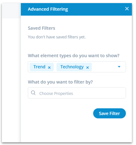136x145 pixels.
Task: Remove the Technology tag with its x
Action: point(87,68)
